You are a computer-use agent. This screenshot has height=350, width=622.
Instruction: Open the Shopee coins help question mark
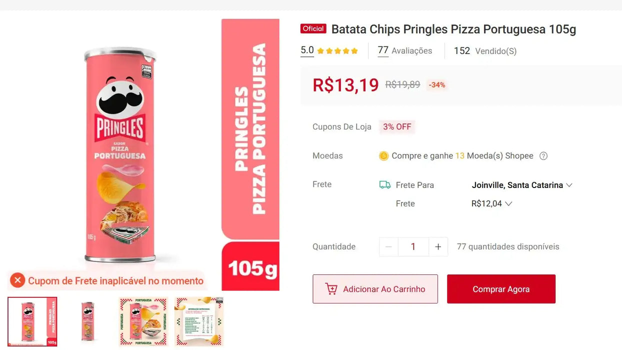[x=543, y=156]
